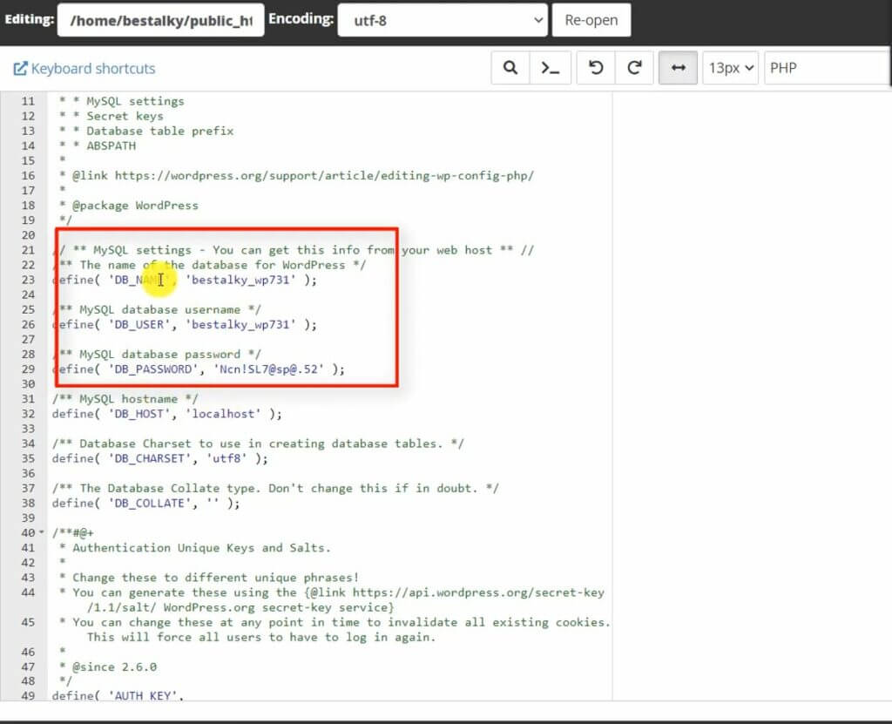Open the command line prompt icon
The image size is (892, 724).
[x=551, y=68]
